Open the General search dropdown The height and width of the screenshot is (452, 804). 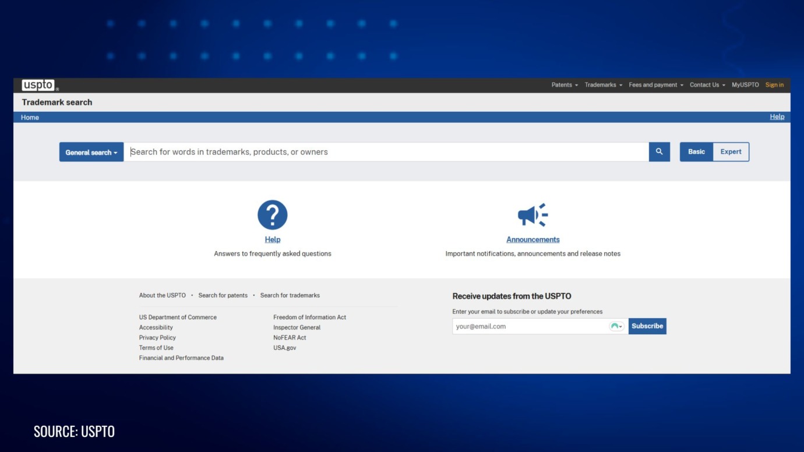91,151
